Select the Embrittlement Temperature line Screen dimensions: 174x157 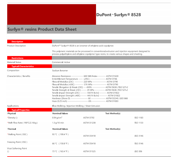(84, 79)
